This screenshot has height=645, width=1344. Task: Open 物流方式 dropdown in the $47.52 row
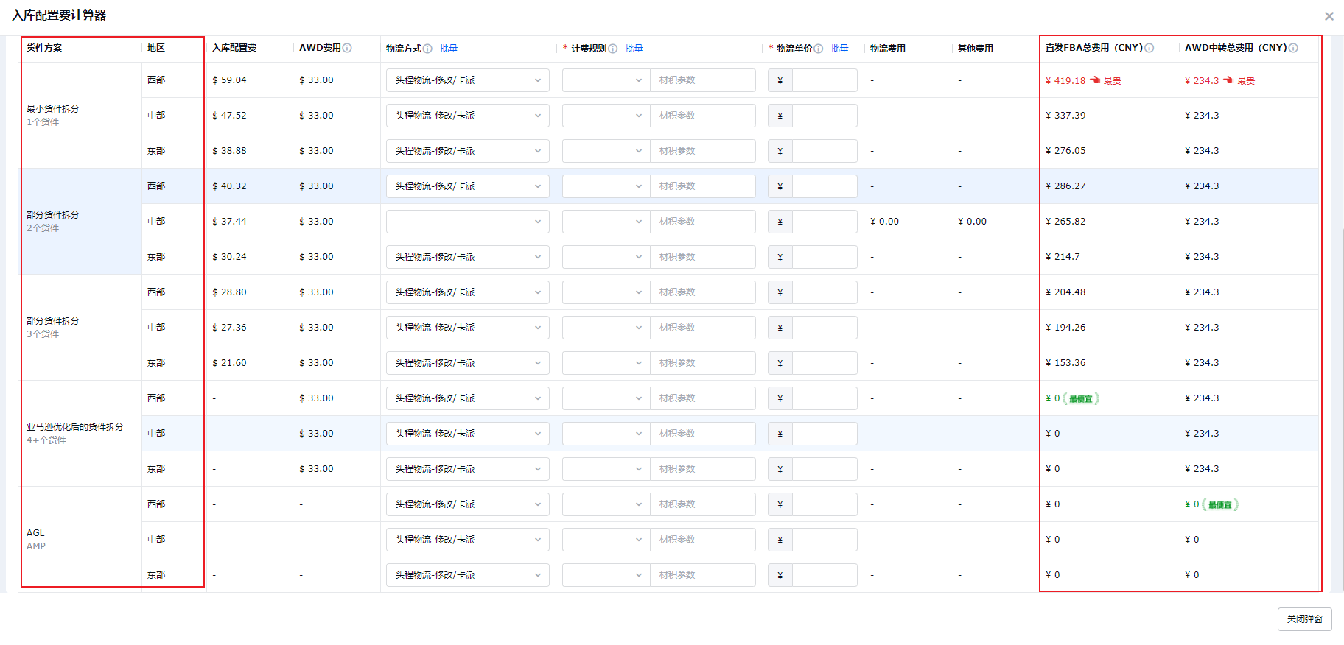tap(468, 116)
